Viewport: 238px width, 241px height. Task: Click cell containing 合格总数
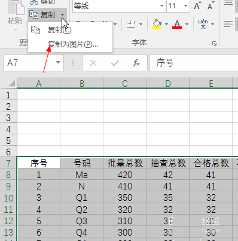(x=211, y=163)
